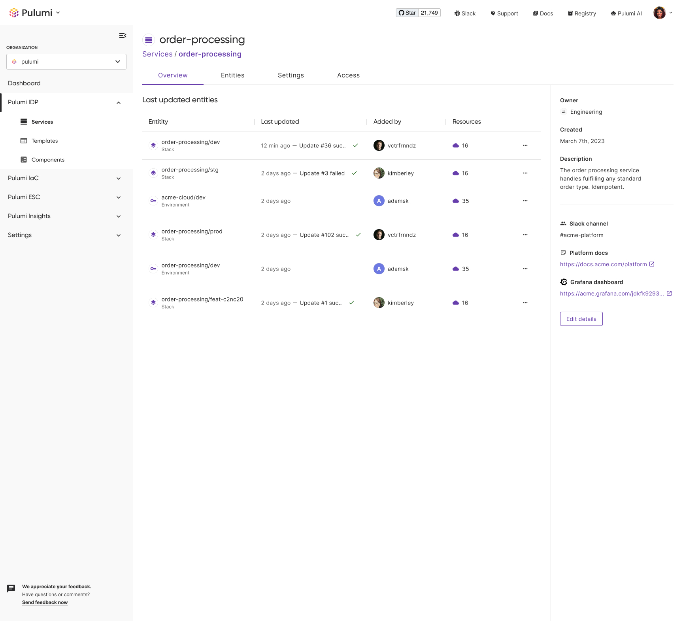The height and width of the screenshot is (621, 683).
Task: Open Registry from top navigation
Action: [582, 13]
